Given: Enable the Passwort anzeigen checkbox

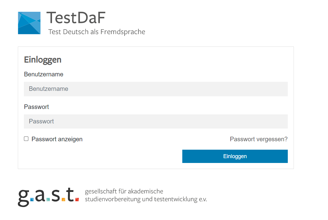Looking at the screenshot, I should click(26, 139).
